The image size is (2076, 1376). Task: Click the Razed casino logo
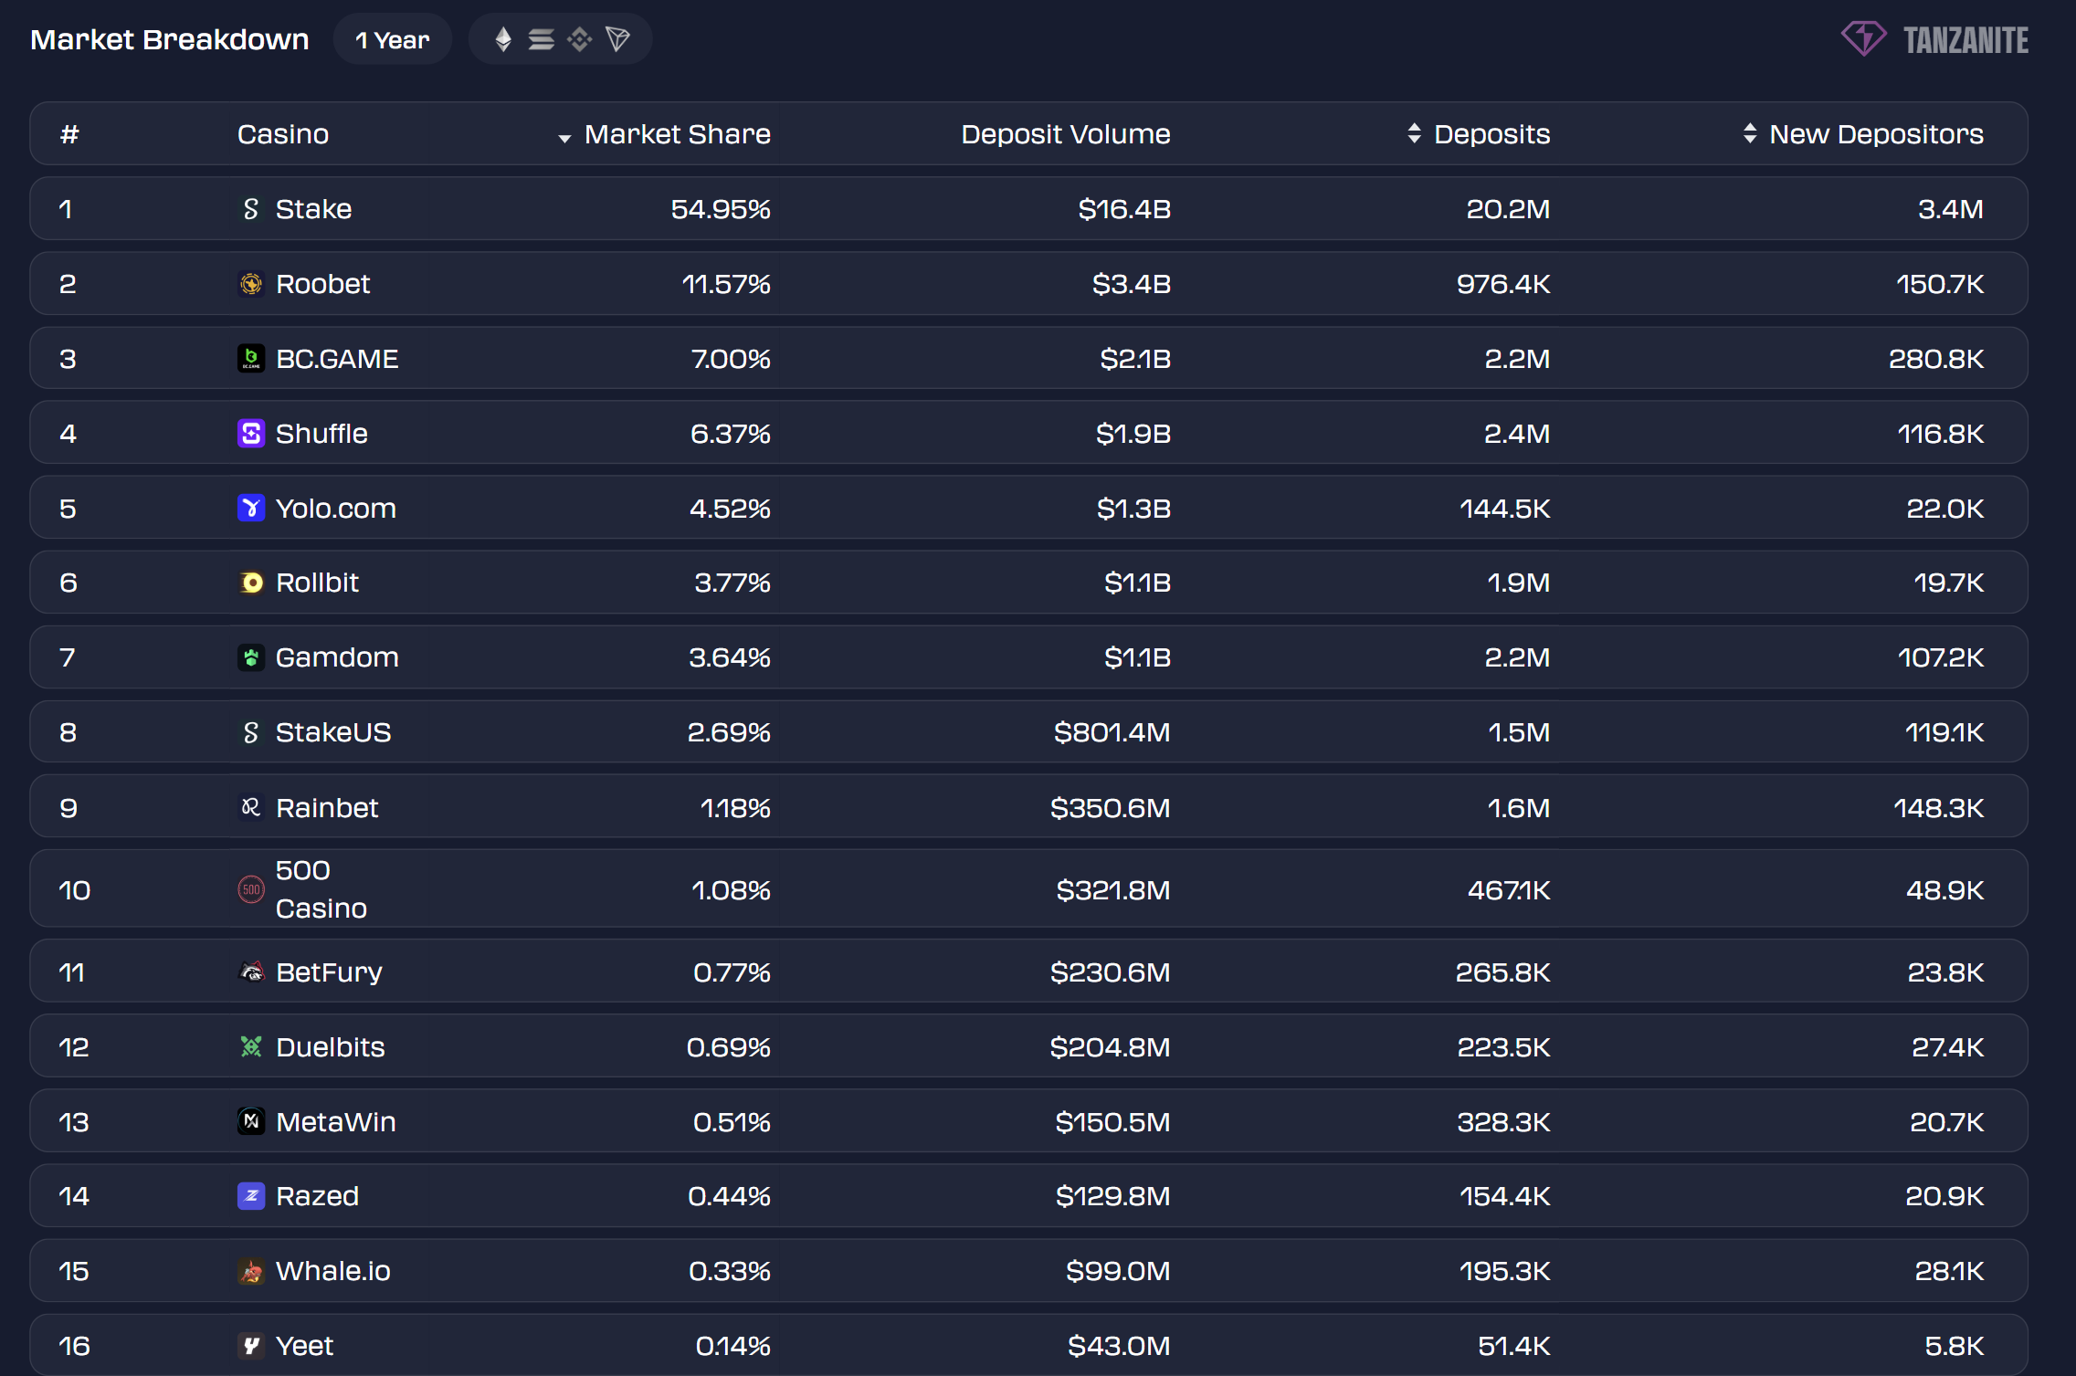251,1196
